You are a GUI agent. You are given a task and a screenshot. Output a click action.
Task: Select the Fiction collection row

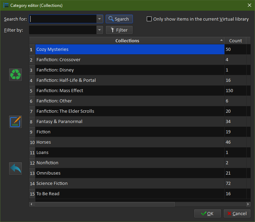coord(130,132)
